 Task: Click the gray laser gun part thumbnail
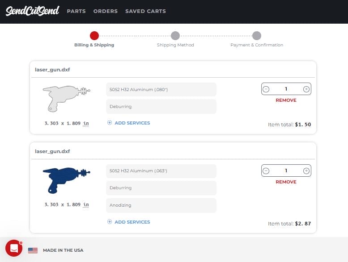click(66, 98)
